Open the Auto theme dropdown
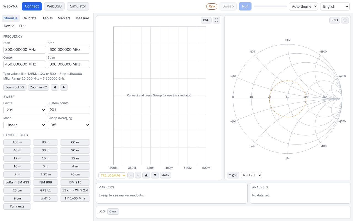The height and width of the screenshot is (221, 353). [x=303, y=6]
